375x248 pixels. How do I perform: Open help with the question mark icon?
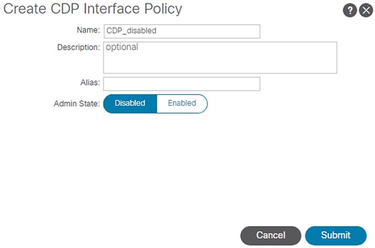click(350, 10)
